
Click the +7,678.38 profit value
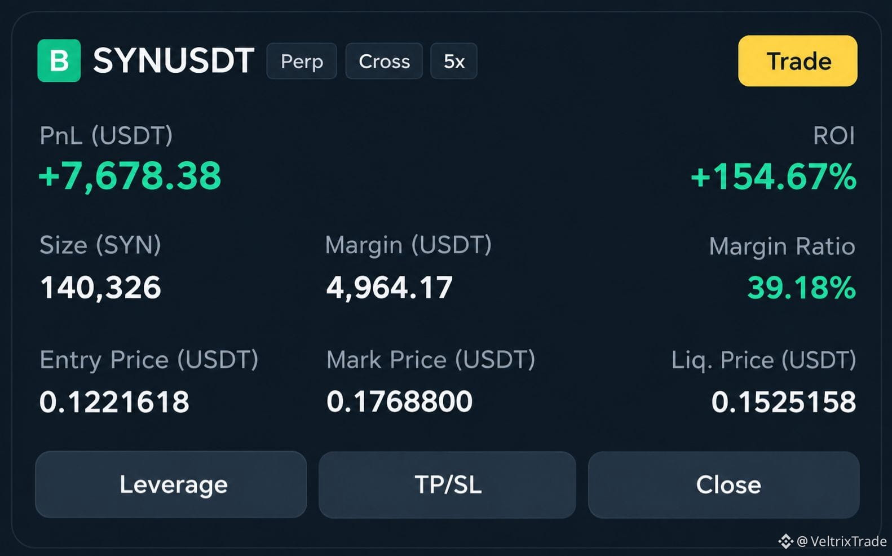[130, 176]
